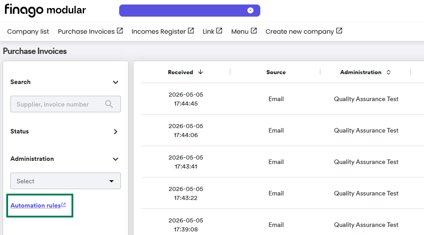This screenshot has height=235, width=424.
Task: Open Create new company menu item
Action: pyautogui.click(x=299, y=31)
